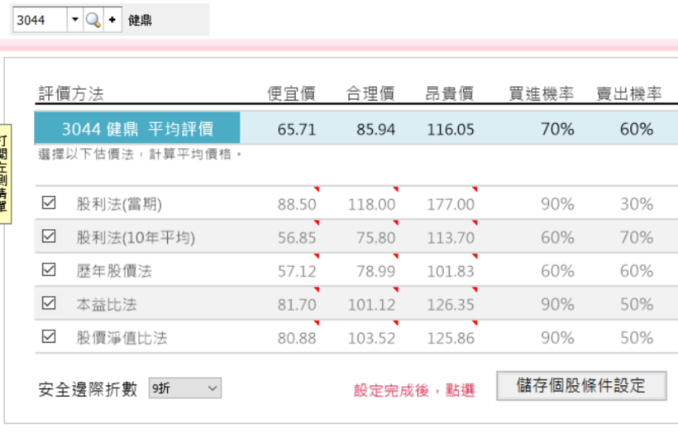The width and height of the screenshot is (678, 433).
Task: Click the magnifier search icon beside 3044
Action: coord(93,20)
